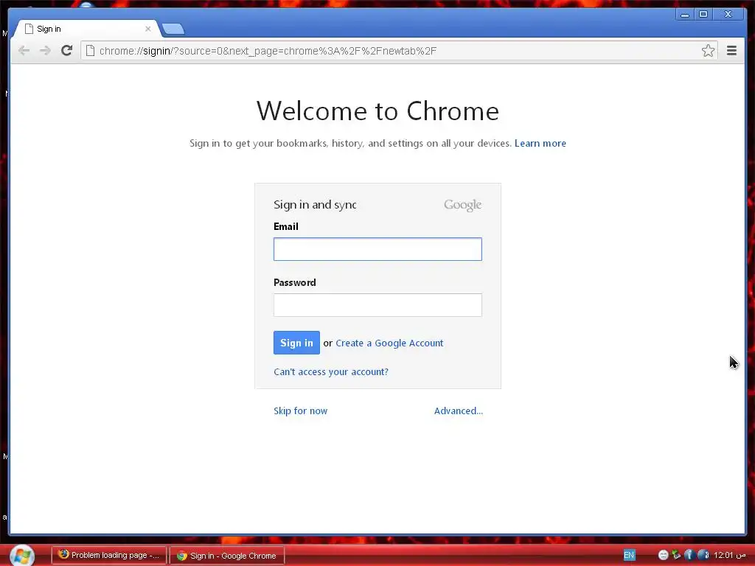Click the first system tray icon
755x566 pixels.
point(663,555)
